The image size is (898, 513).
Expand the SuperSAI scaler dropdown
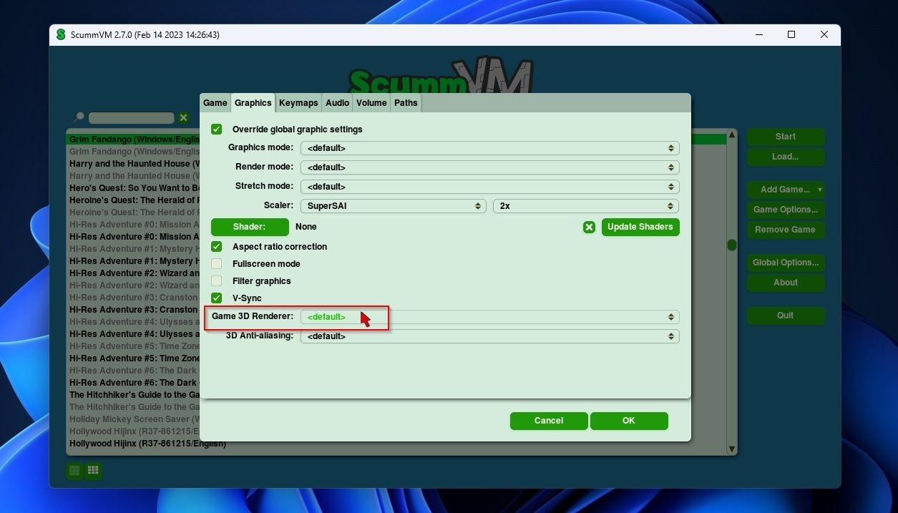click(x=394, y=206)
